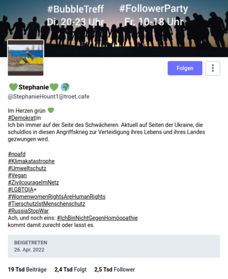Show the 19 Tsd Beiträge posts tab

point(27,270)
